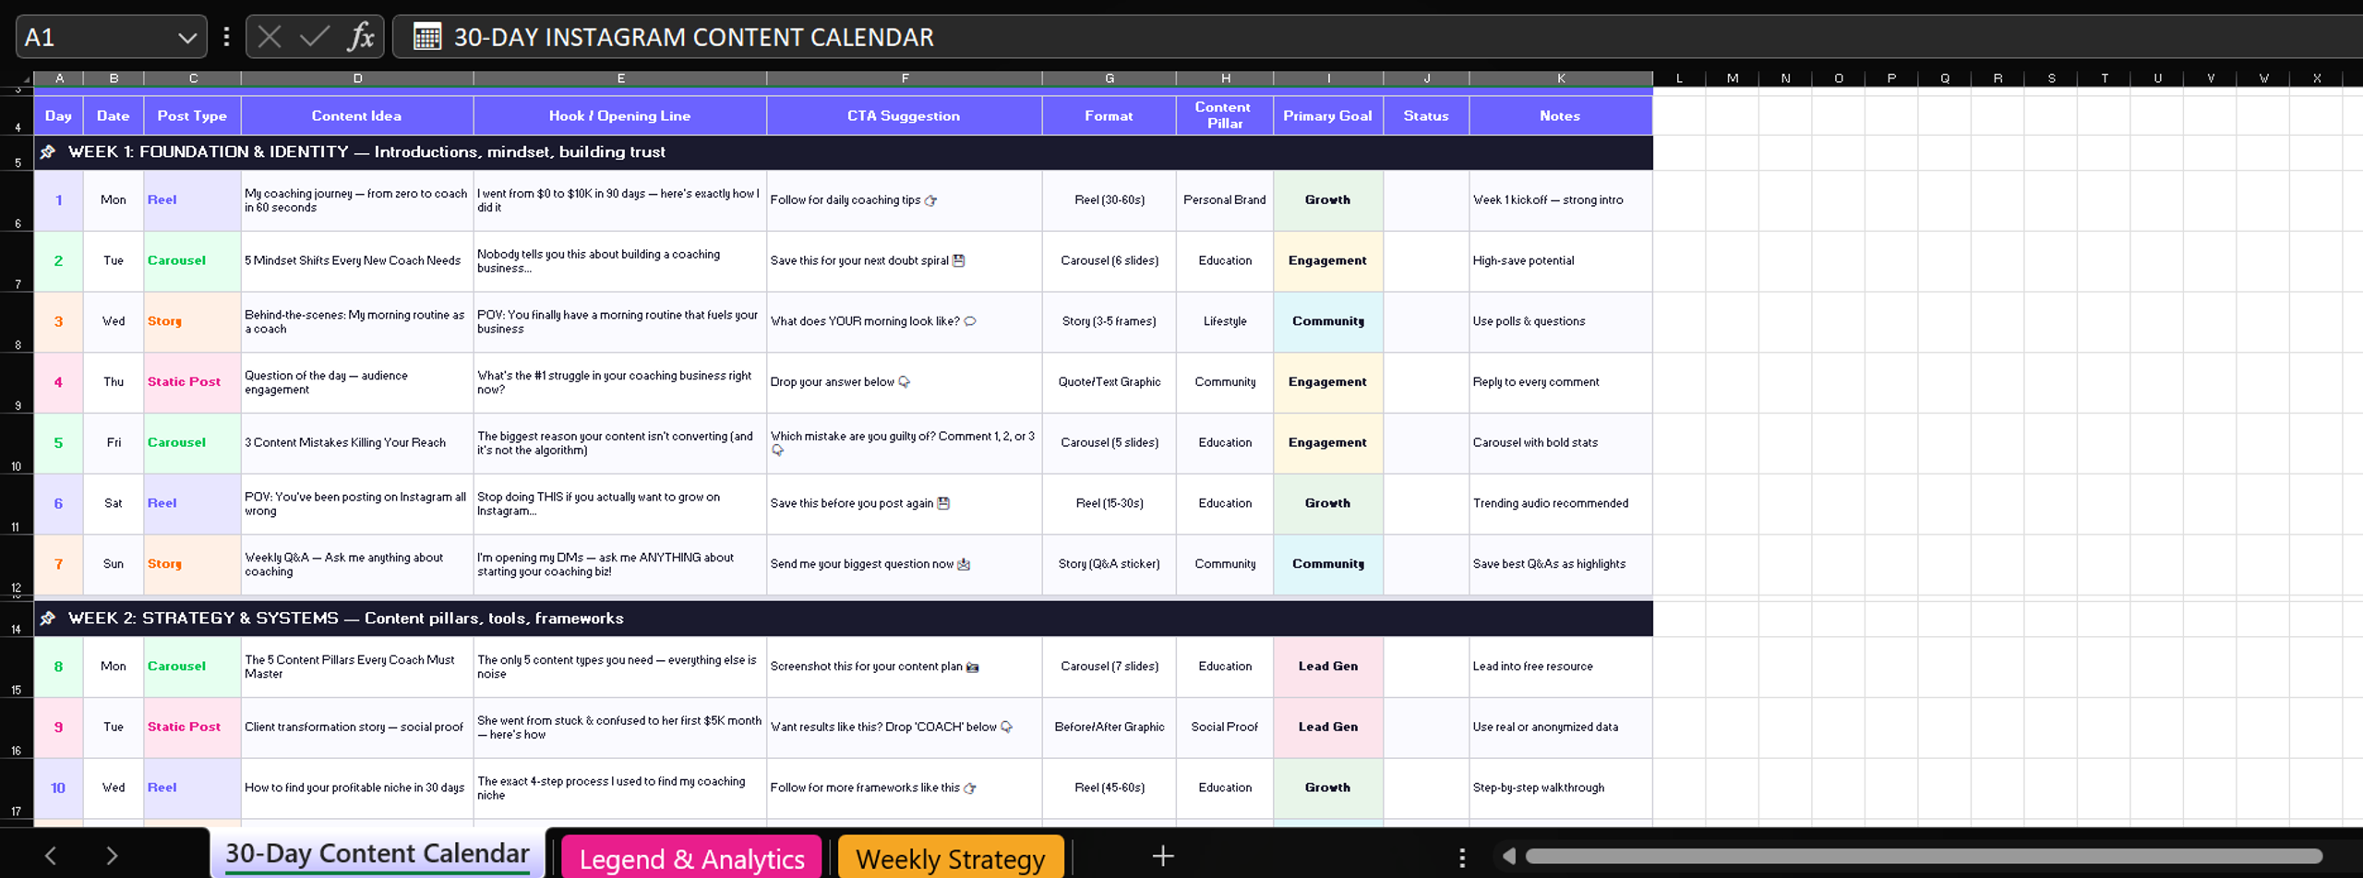This screenshot has height=878, width=2363.
Task: Switch to the Legend & Analytics sheet tab
Action: click(x=691, y=859)
